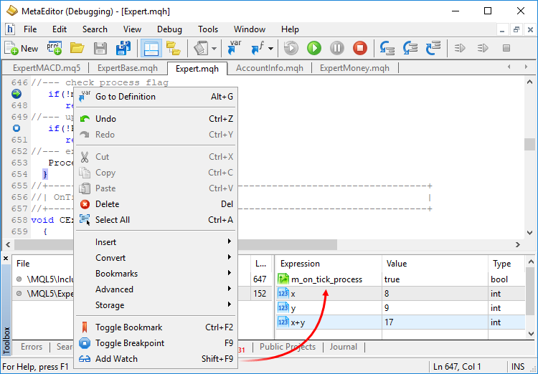Switch to the ExpertMACD.mq5 tab
The width and height of the screenshot is (538, 374).
coord(47,68)
